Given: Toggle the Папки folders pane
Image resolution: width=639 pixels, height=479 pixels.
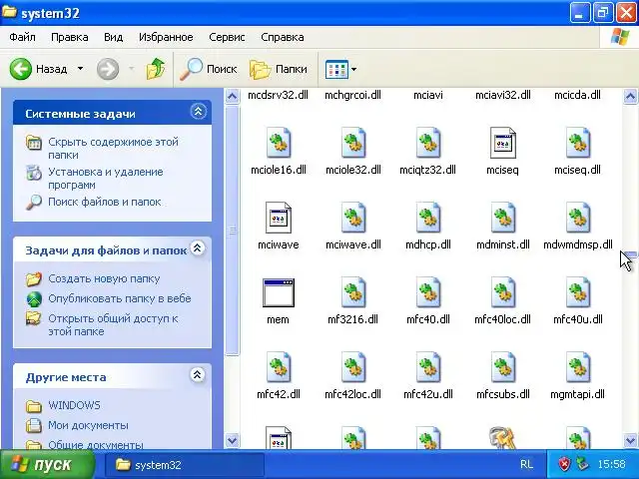Looking at the screenshot, I should tap(279, 69).
